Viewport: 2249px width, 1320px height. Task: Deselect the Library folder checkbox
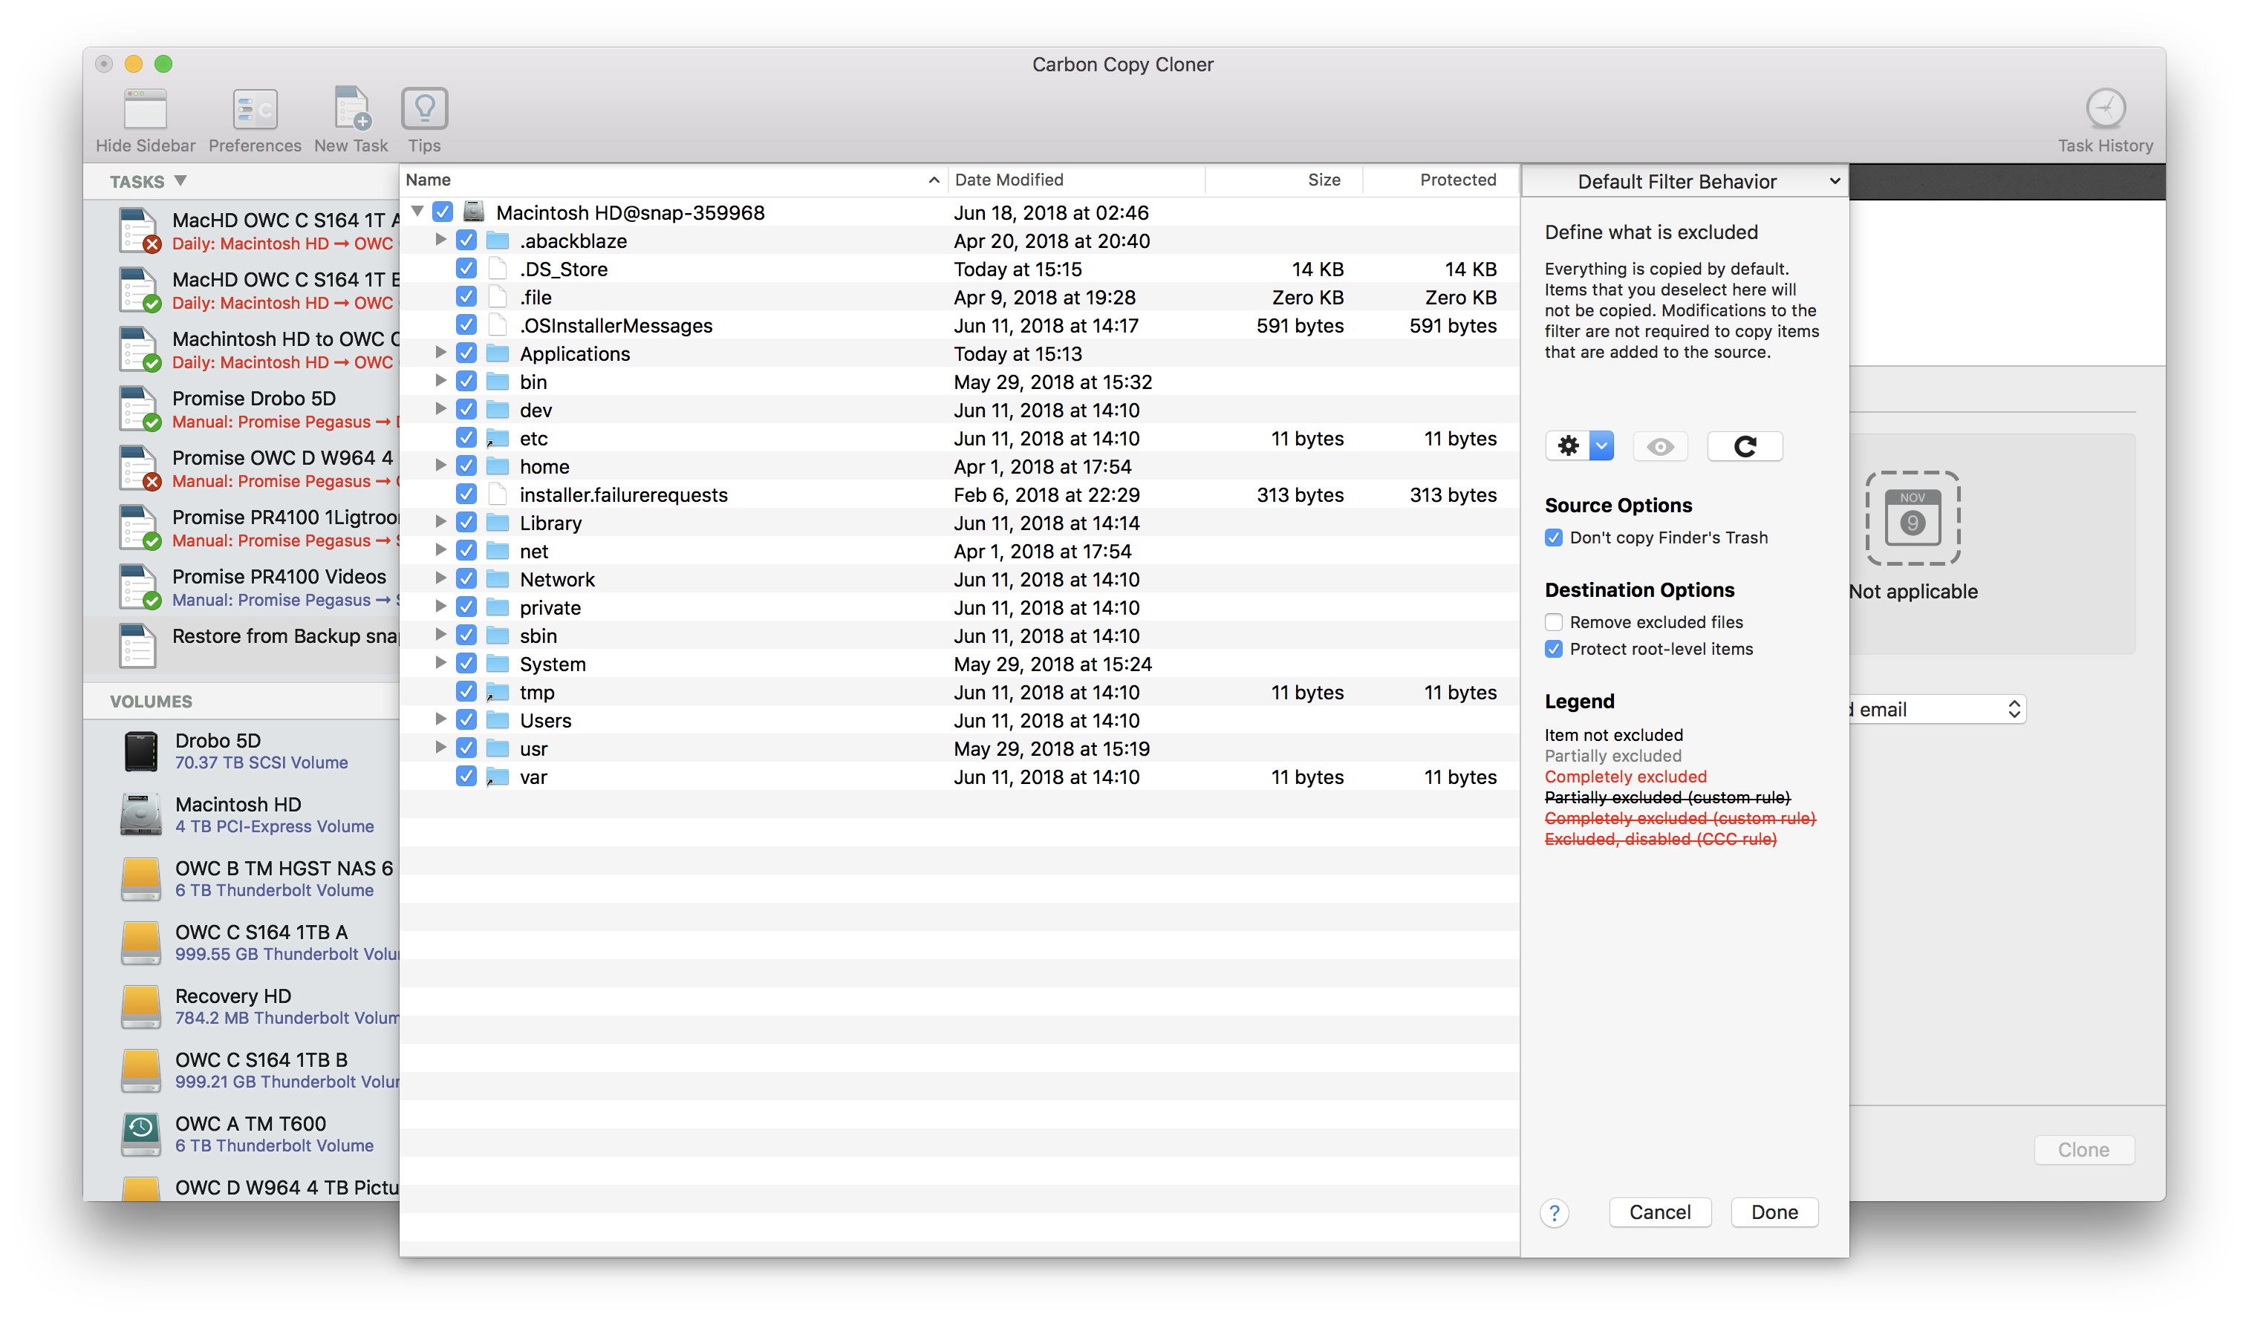tap(466, 523)
